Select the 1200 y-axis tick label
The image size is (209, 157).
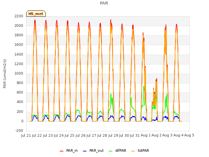(x=19, y=64)
